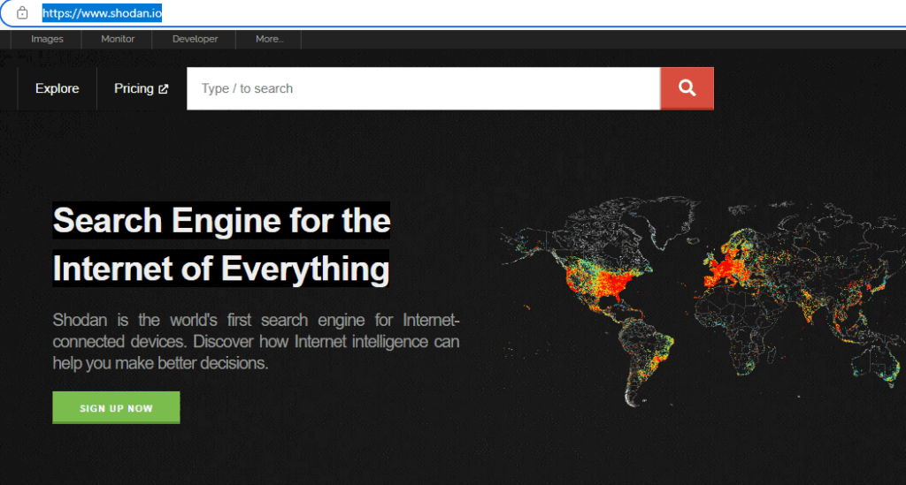Open the Developer menu item
906x485 pixels.
(195, 39)
